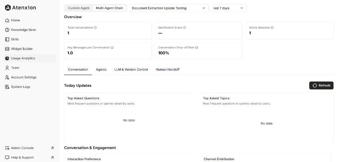
Task: Open the Admin Console link
Action: [x=30, y=148]
